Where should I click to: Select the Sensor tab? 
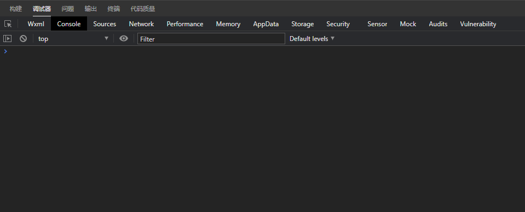(x=377, y=24)
